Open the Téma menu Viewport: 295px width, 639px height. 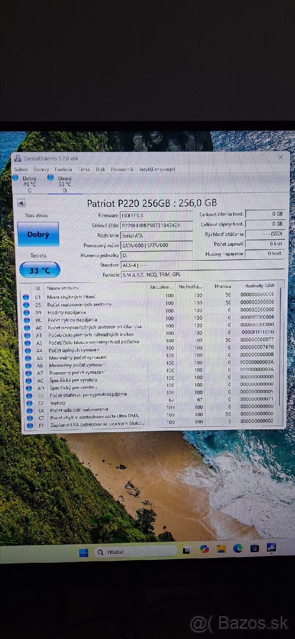click(84, 169)
